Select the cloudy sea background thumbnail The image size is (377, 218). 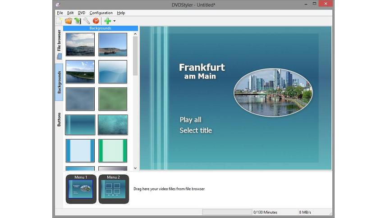click(x=80, y=45)
